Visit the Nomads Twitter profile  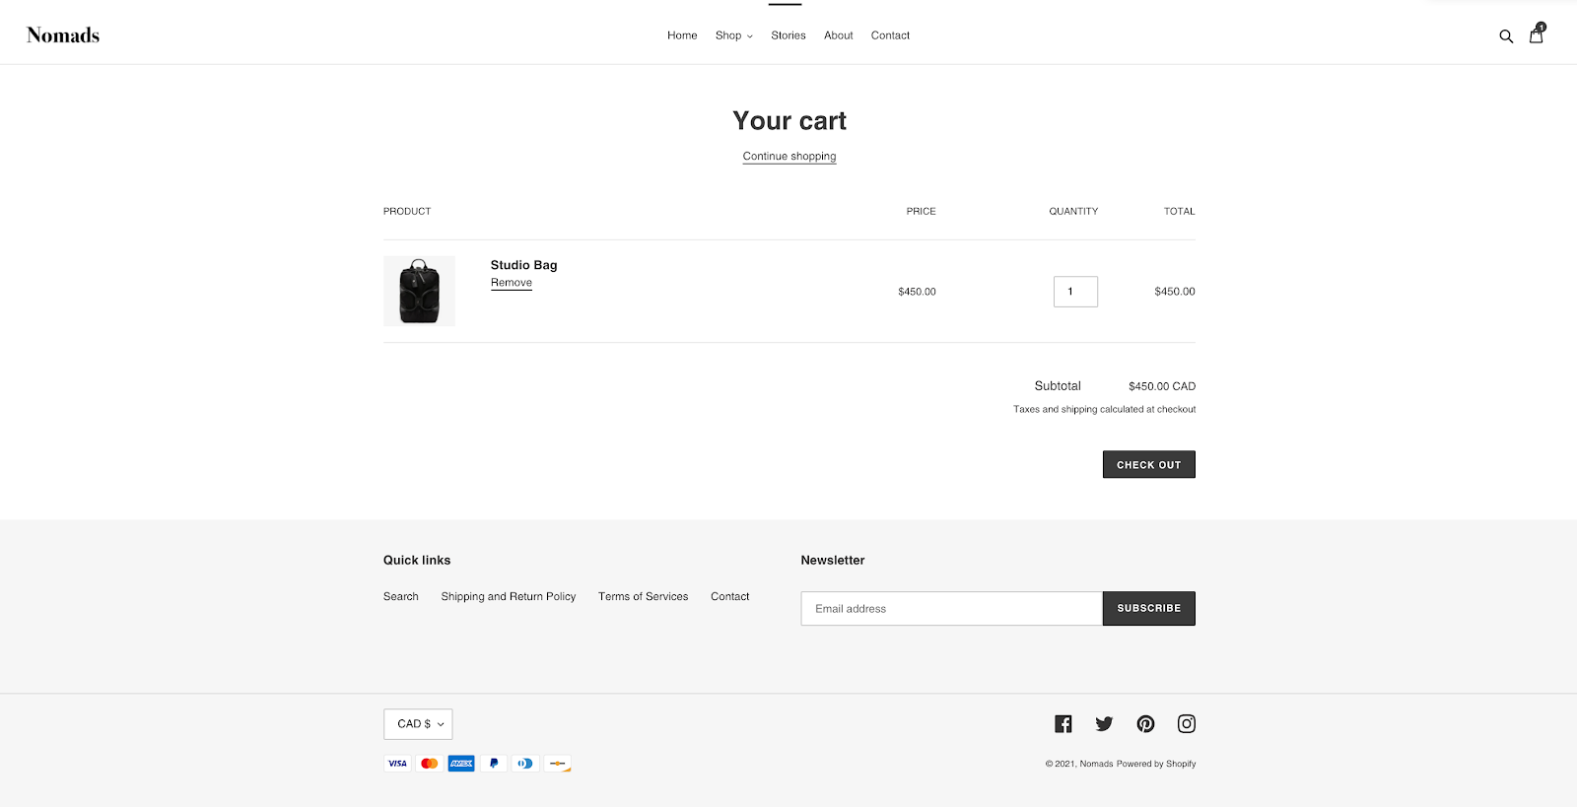point(1104,724)
